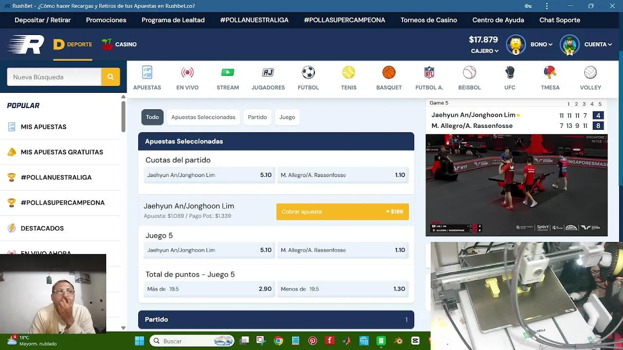Click the gold coin bonus avatar

516,44
